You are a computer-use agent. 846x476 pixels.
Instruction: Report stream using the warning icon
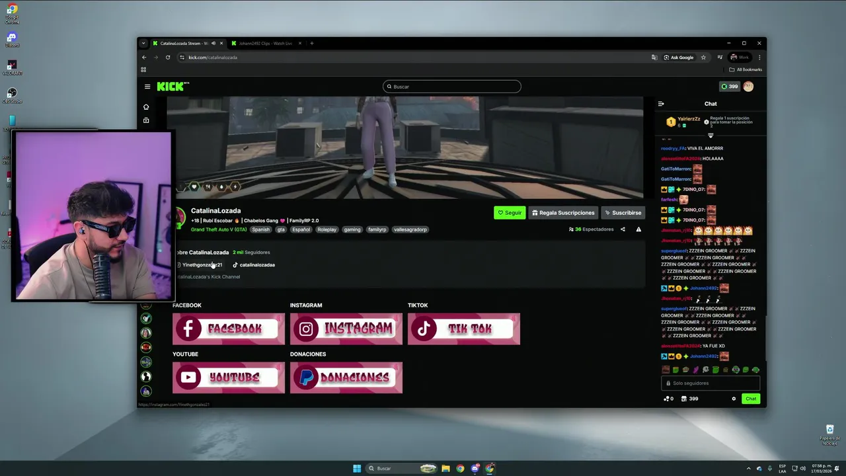(x=638, y=229)
